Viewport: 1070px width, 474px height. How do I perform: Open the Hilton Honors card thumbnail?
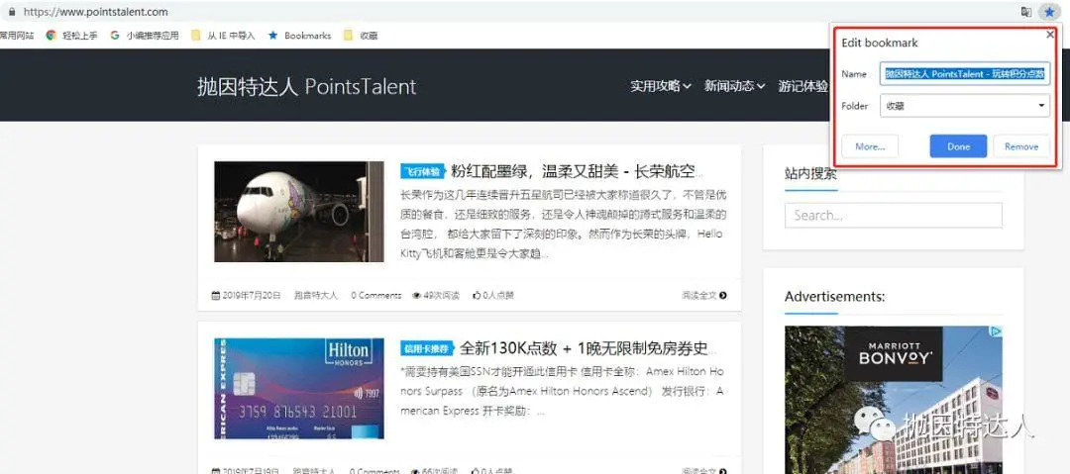pos(299,388)
